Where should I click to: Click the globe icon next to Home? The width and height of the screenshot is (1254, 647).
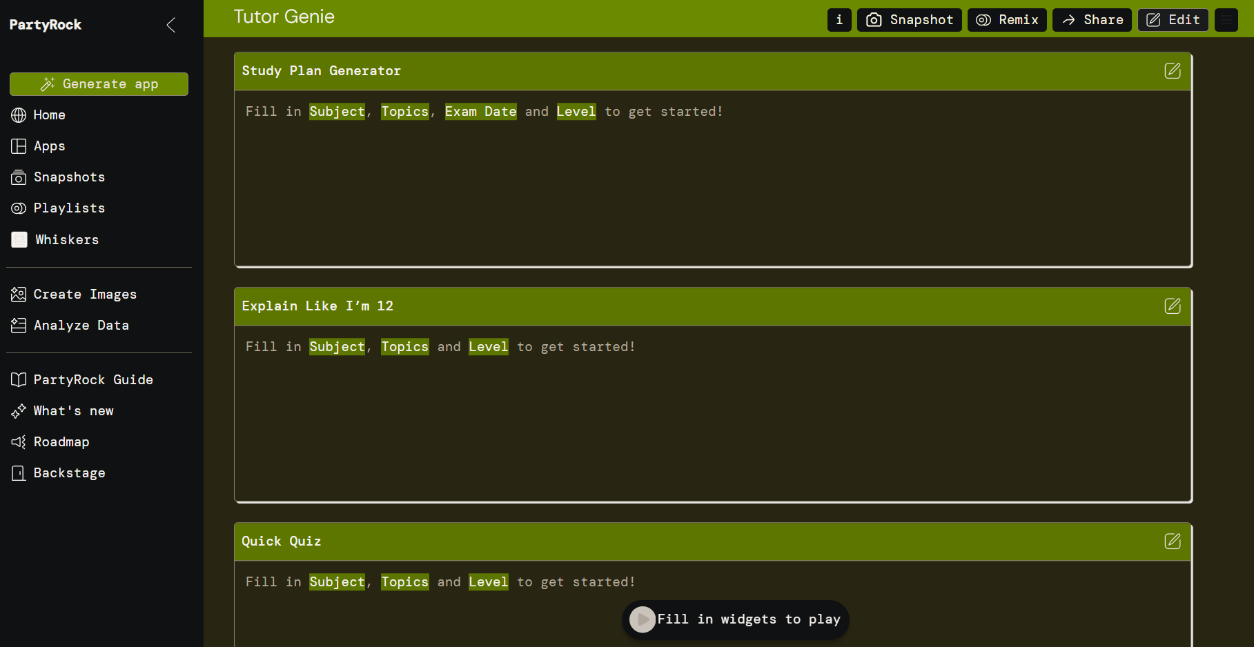(x=19, y=115)
